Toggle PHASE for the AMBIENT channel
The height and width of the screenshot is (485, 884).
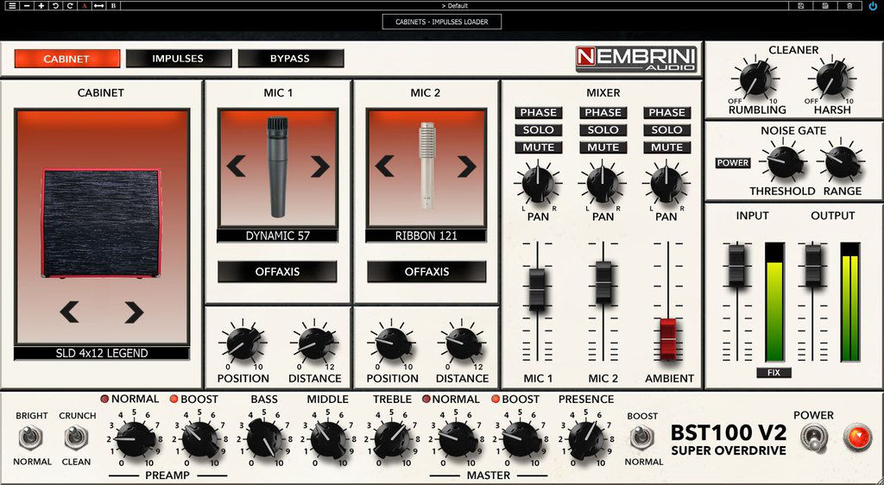click(x=667, y=113)
